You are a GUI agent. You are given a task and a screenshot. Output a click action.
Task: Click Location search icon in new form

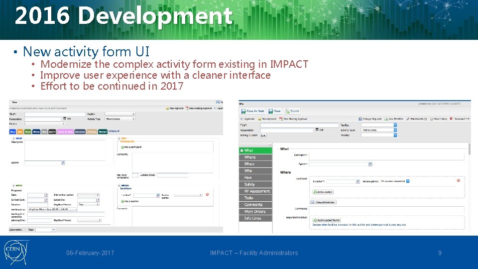pyautogui.click(x=358, y=181)
